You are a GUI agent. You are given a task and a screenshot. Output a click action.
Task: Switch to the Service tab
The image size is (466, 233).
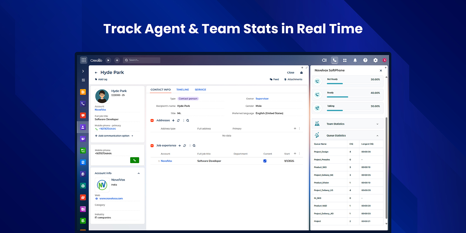point(200,90)
